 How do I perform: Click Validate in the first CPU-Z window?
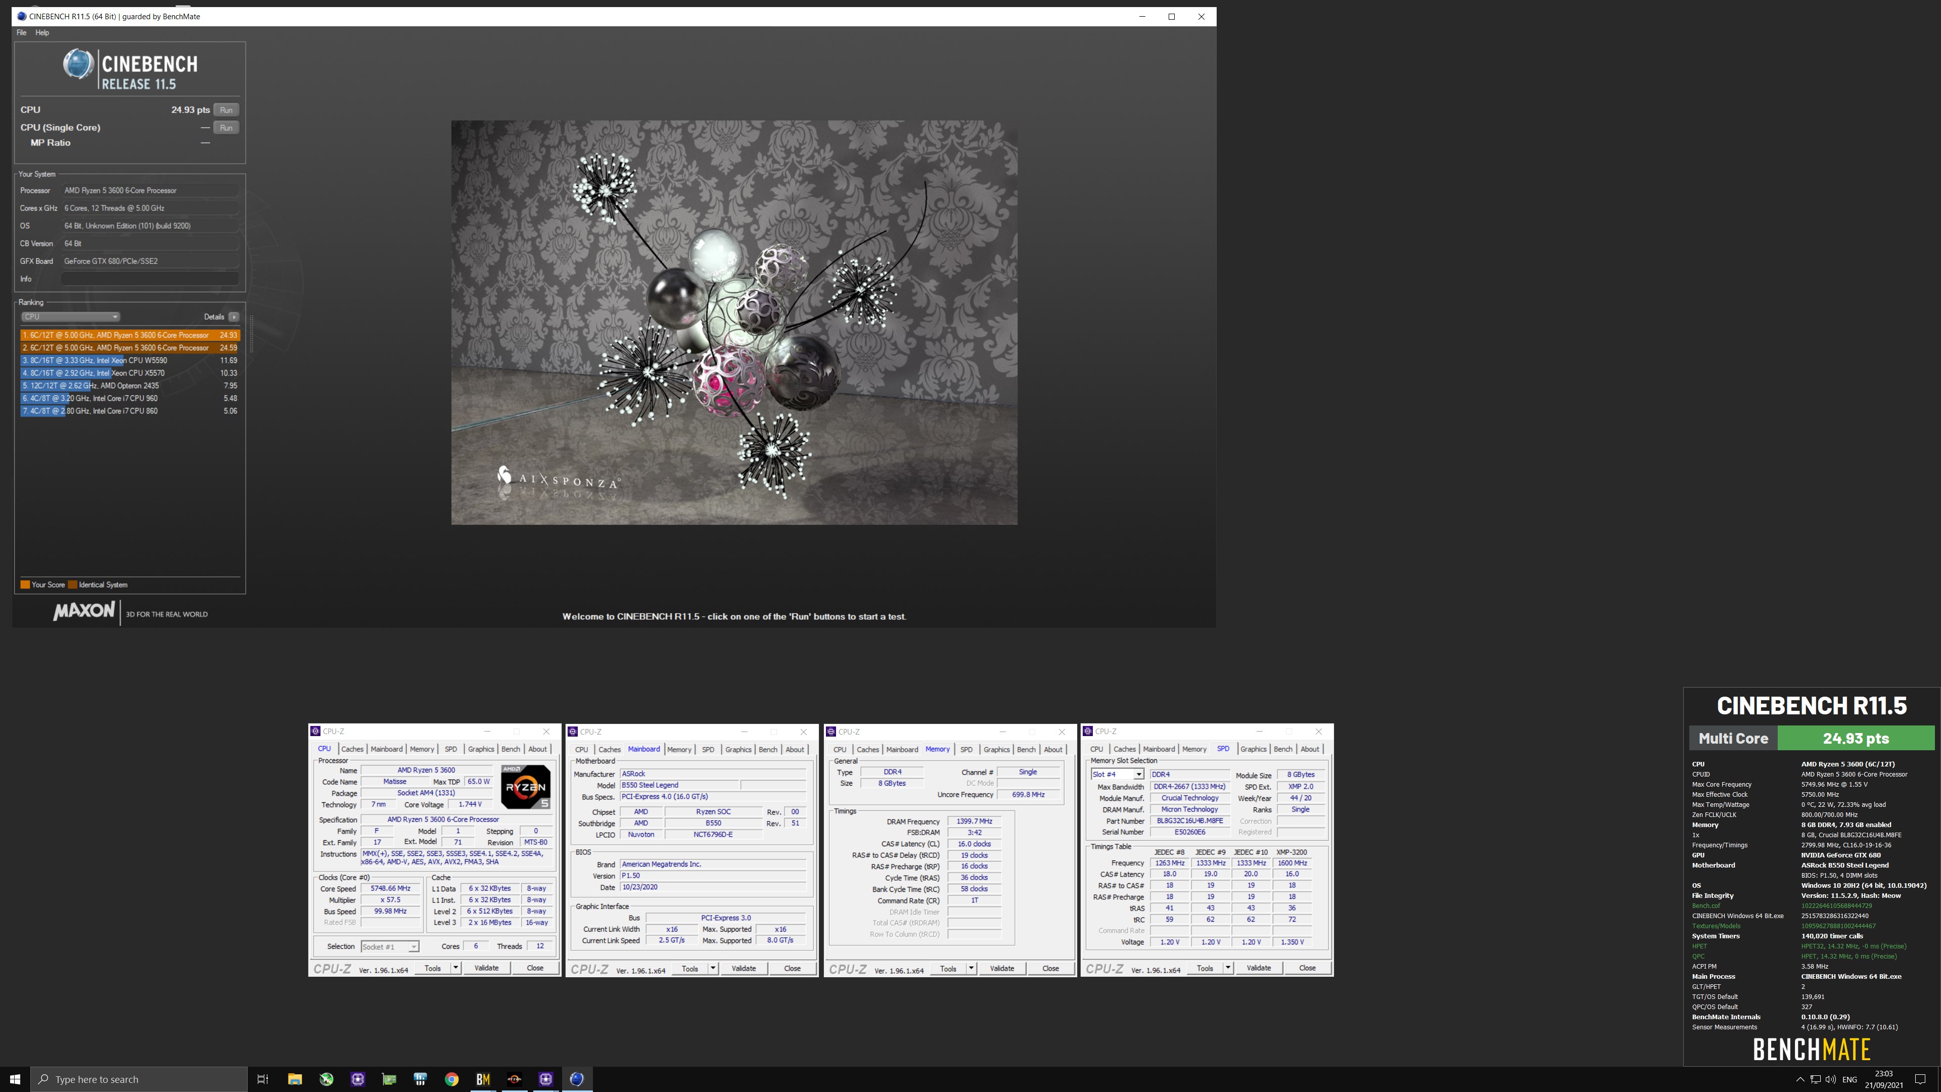tap(486, 969)
